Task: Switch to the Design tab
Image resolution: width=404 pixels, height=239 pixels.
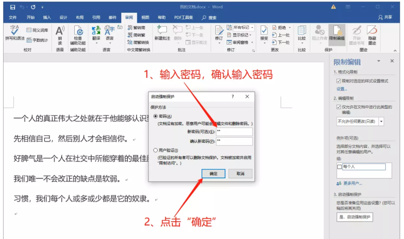Action: [x=63, y=17]
